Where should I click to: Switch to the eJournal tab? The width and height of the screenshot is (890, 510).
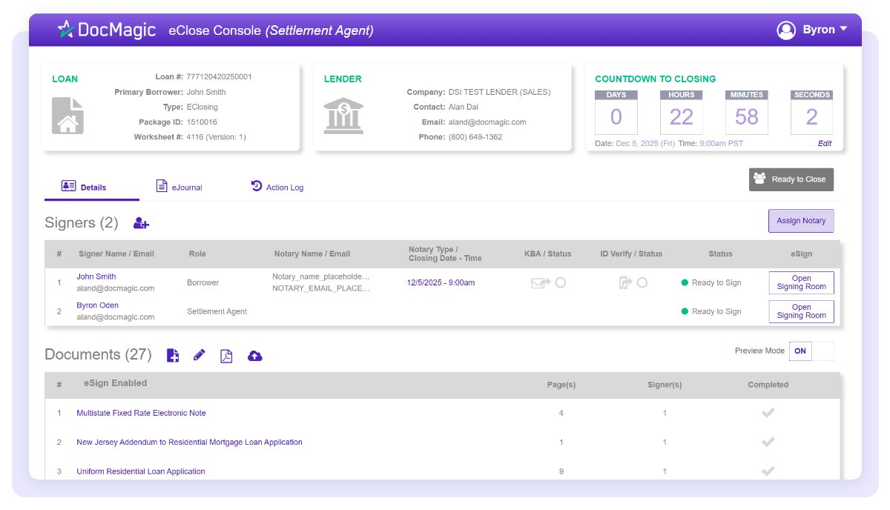(179, 187)
